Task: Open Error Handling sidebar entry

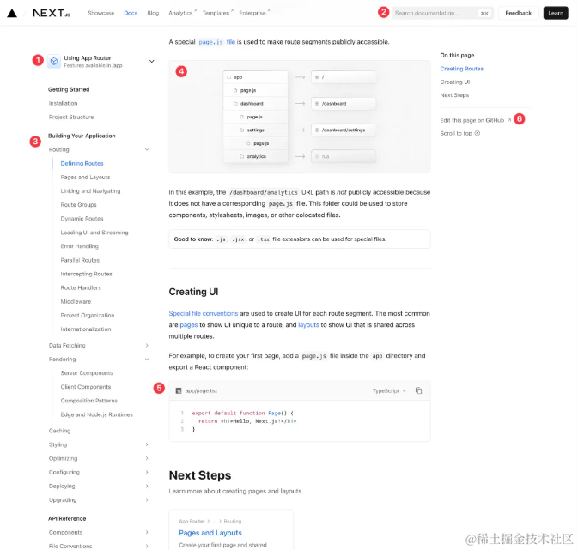Action: [x=79, y=246]
